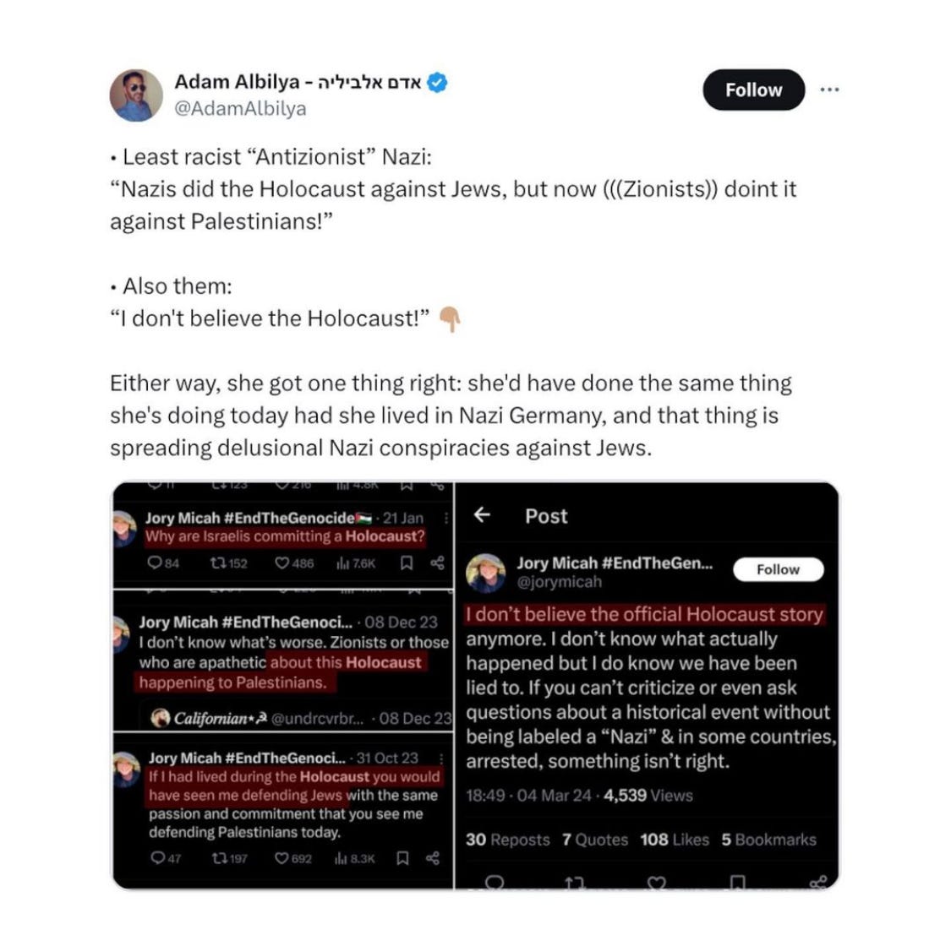
Task: Like the 31 Oct 23 tweet with 692 likes
Action: pos(282,857)
